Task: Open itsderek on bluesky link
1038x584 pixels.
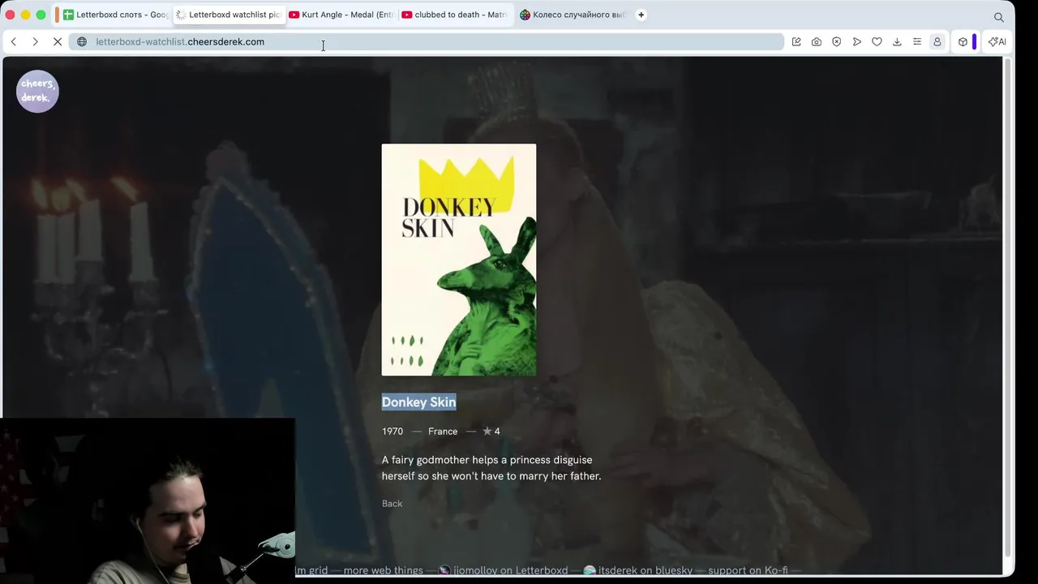Action: [646, 570]
